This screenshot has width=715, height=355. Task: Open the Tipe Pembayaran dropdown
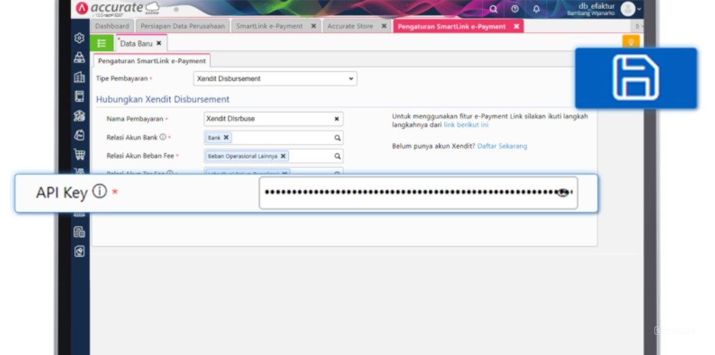275,78
